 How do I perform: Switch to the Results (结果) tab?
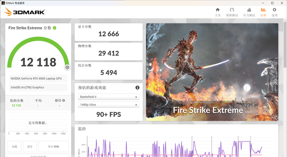point(263,12)
